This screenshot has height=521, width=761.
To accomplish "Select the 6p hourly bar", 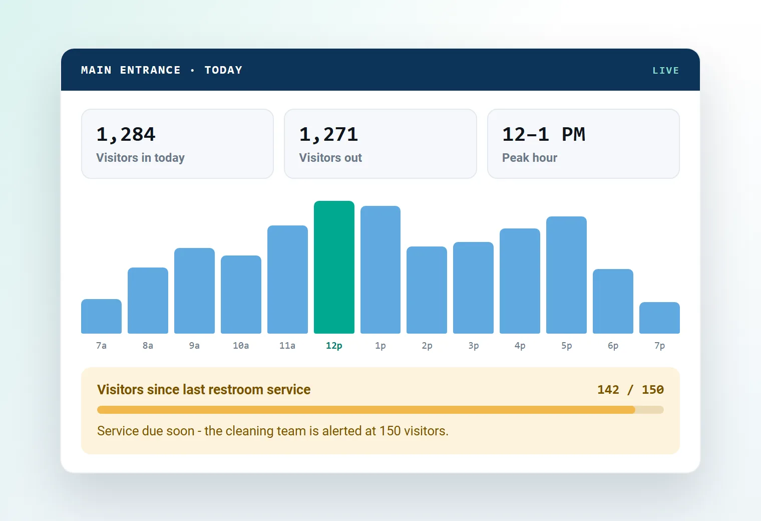I will point(613,301).
